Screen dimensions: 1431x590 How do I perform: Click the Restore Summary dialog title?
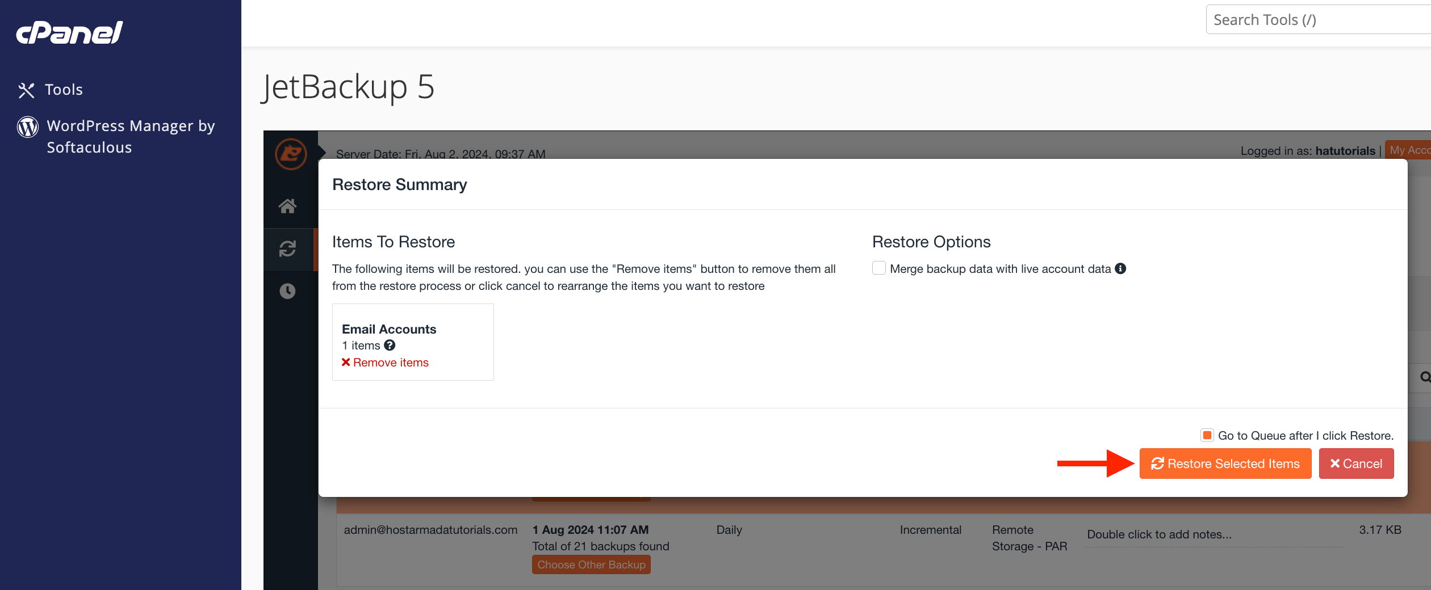click(x=399, y=185)
